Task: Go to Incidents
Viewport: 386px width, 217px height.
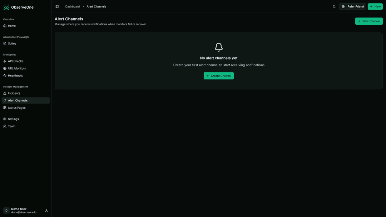Action: (x=26, y=94)
